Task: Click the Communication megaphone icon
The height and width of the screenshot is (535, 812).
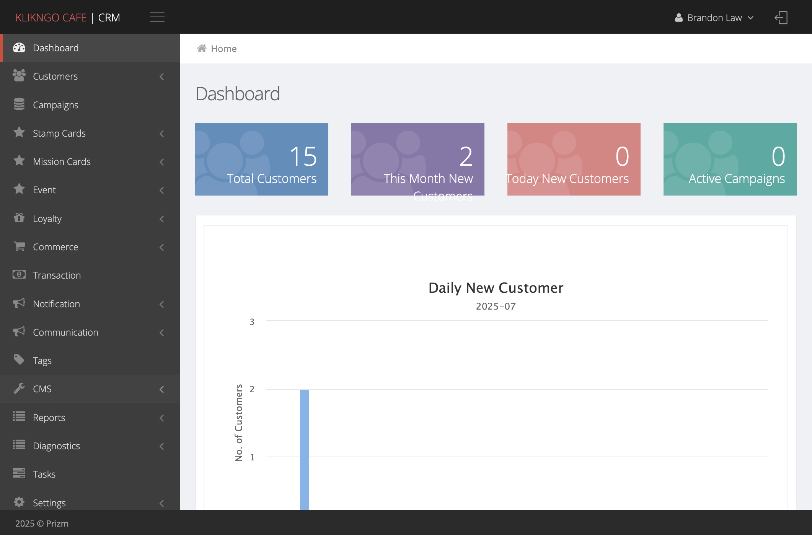Action: click(x=19, y=331)
